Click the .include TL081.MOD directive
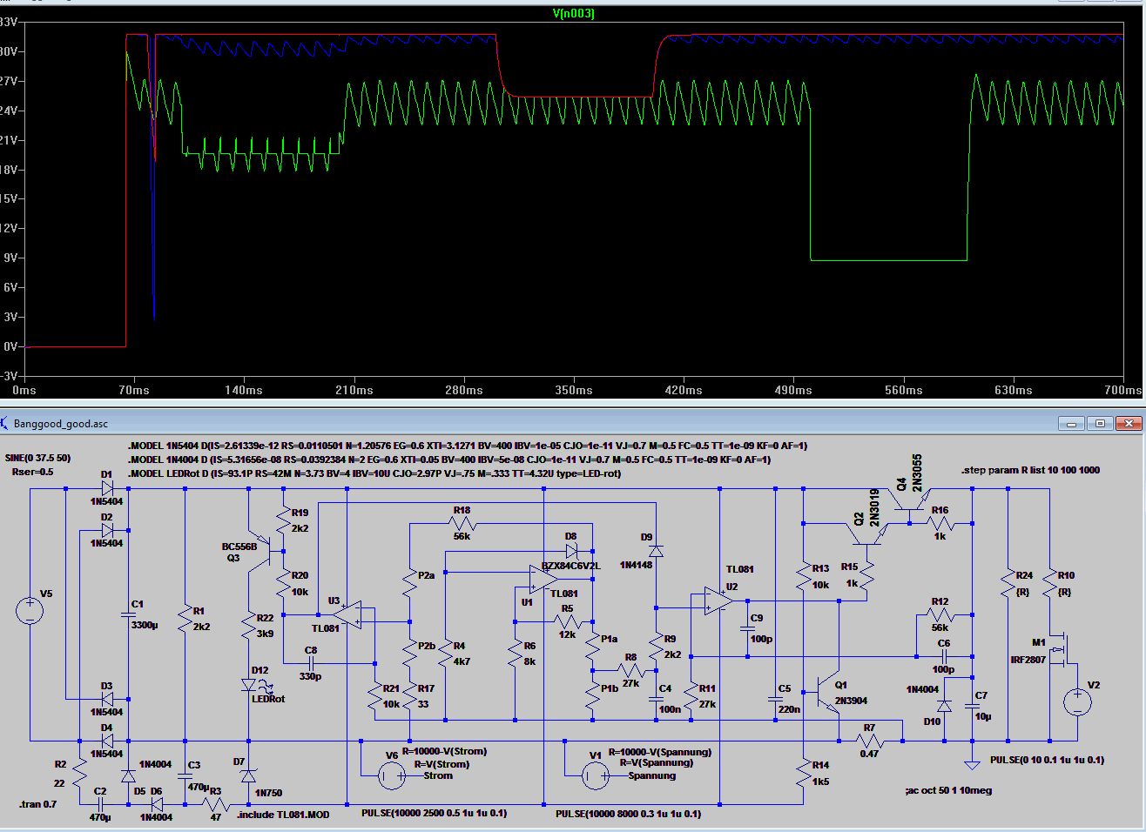1146x832 pixels. point(283,814)
